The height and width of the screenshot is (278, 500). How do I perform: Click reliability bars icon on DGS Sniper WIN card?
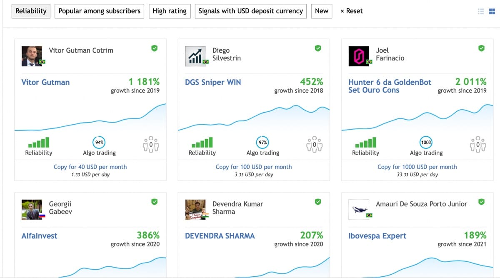tap(202, 143)
